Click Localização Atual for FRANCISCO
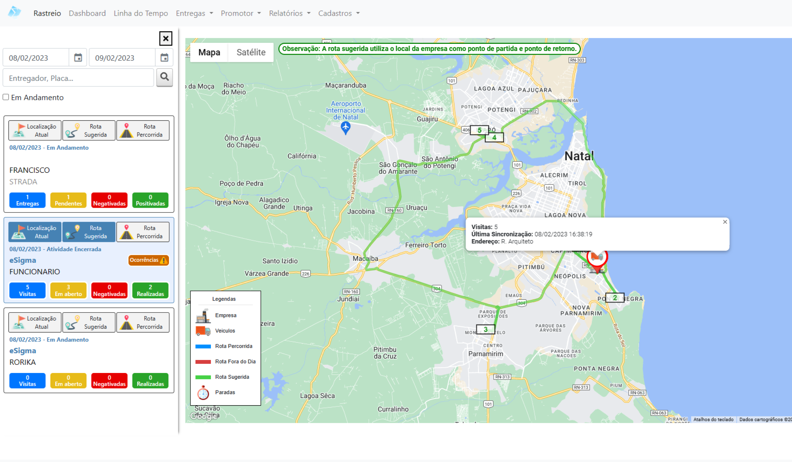Screen dimensions: 792x462 point(35,130)
